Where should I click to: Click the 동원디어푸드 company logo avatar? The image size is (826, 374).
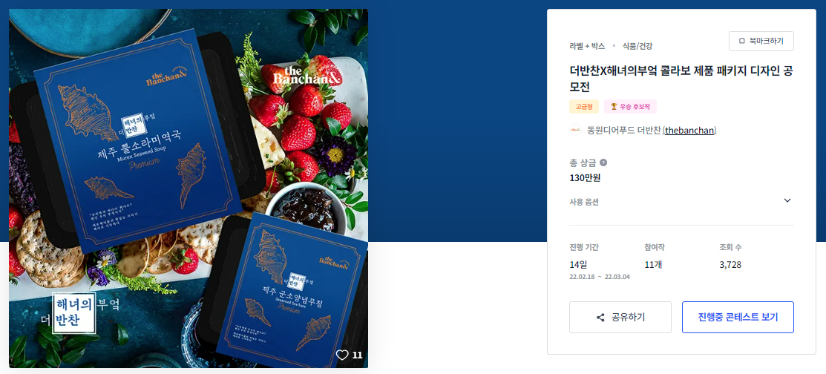(x=575, y=130)
